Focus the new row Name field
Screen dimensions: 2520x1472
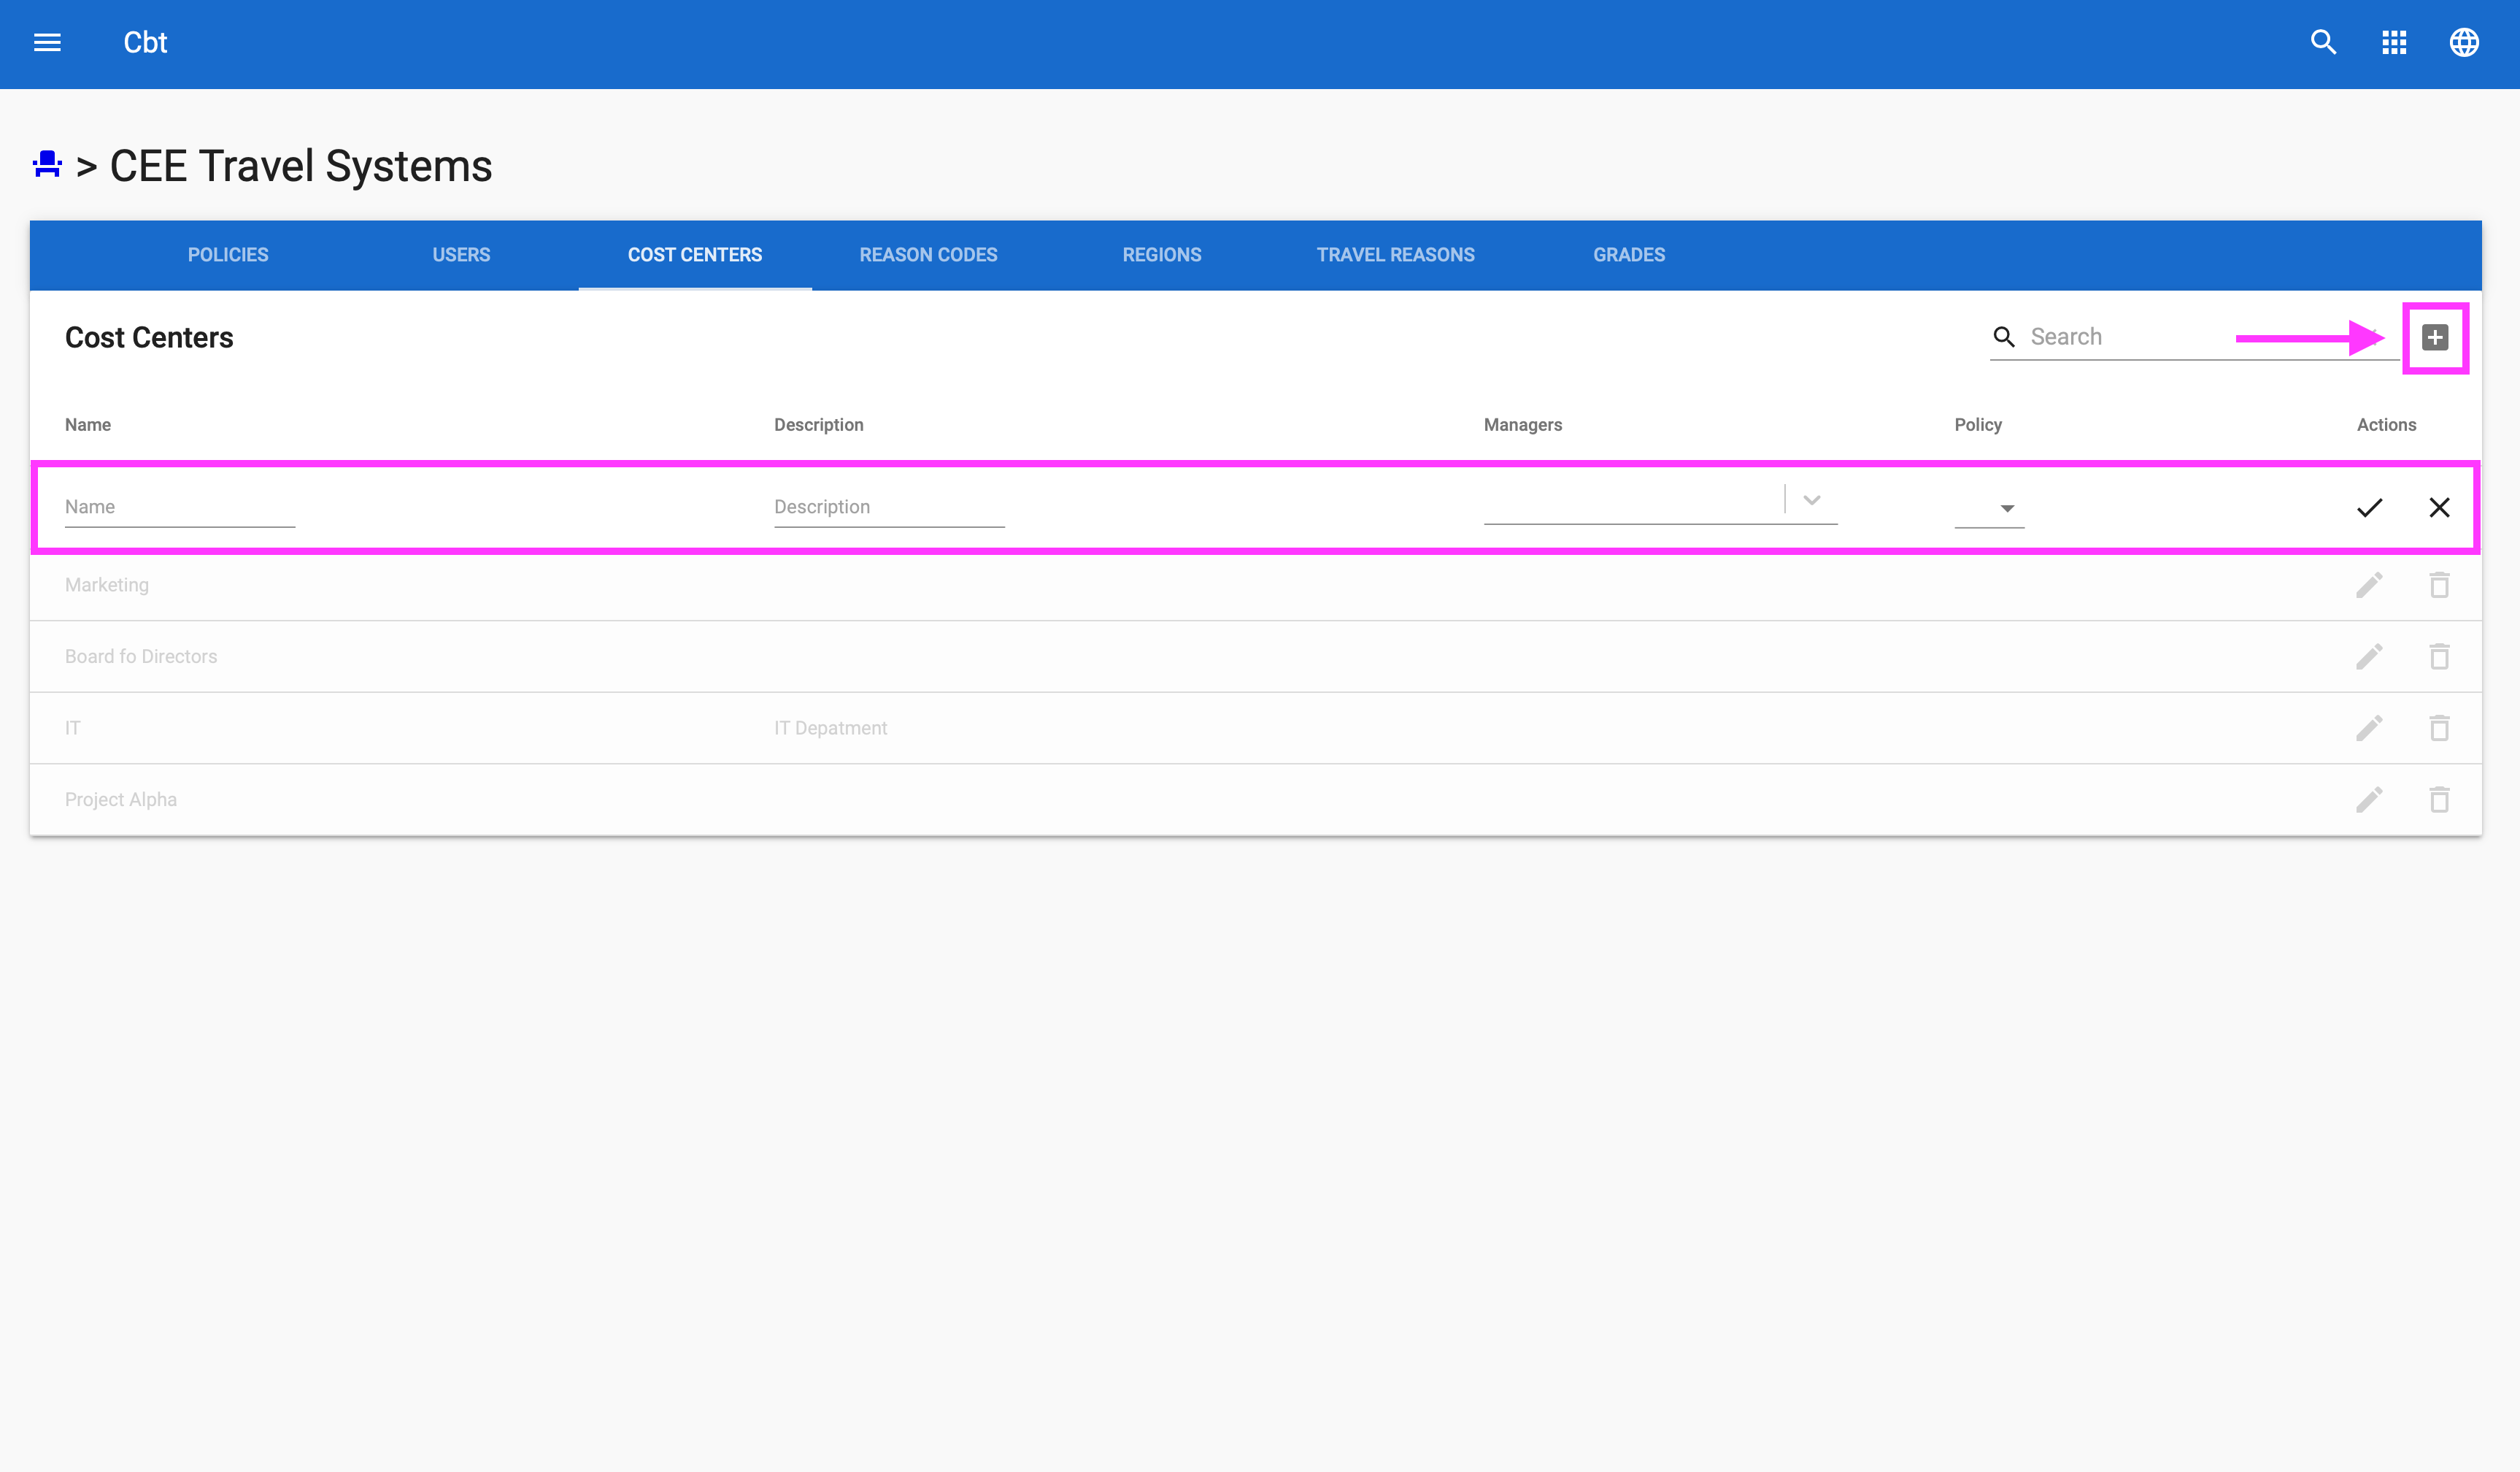pyautogui.click(x=180, y=507)
